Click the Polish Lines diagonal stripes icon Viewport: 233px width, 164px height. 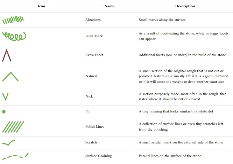(x=13, y=126)
